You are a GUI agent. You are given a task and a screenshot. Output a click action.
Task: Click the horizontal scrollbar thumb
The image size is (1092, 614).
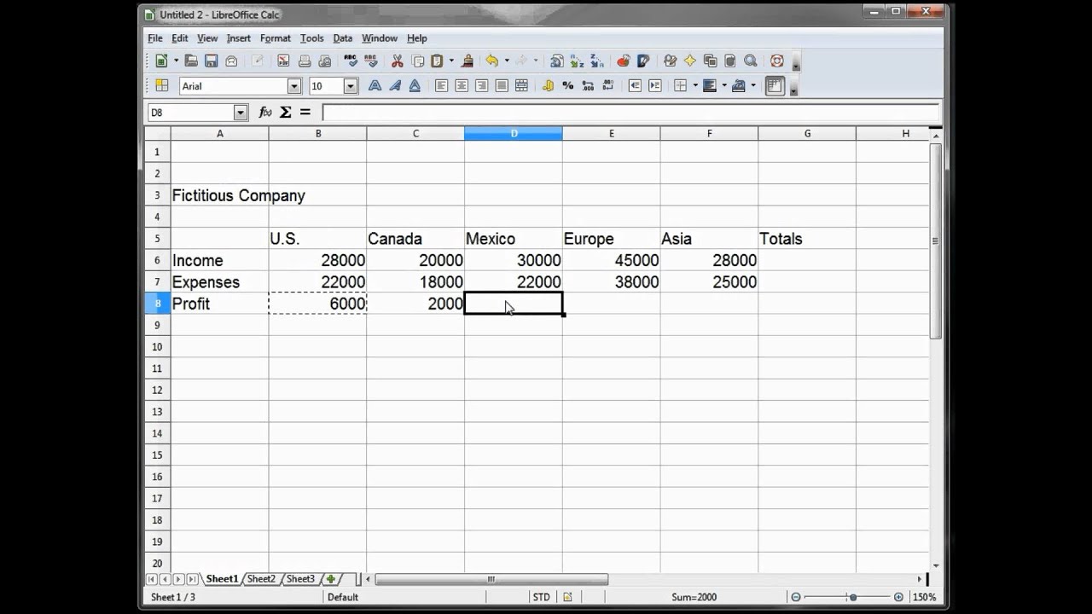click(x=491, y=579)
